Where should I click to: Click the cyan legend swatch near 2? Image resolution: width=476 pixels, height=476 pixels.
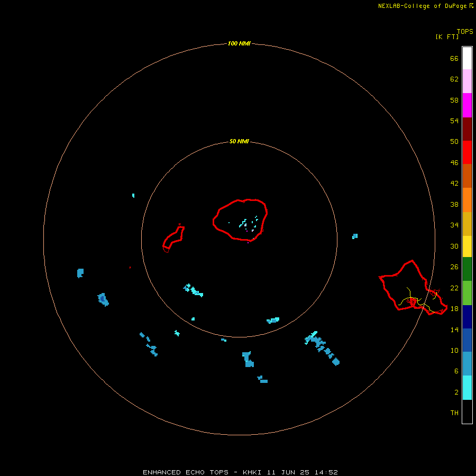coord(467,388)
